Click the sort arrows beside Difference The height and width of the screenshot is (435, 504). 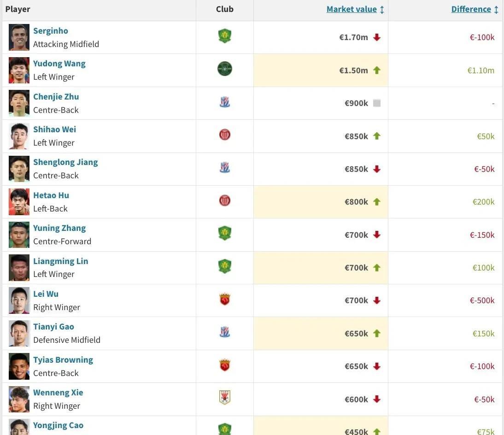tap(496, 10)
